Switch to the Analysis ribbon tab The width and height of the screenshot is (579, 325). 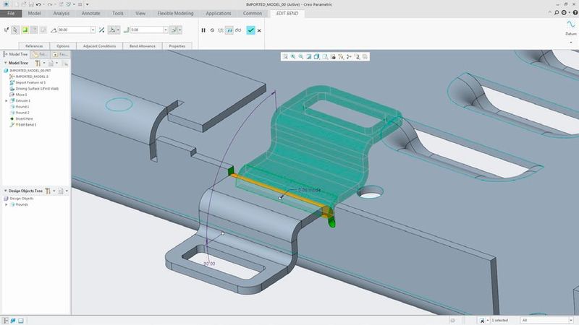pyautogui.click(x=62, y=13)
